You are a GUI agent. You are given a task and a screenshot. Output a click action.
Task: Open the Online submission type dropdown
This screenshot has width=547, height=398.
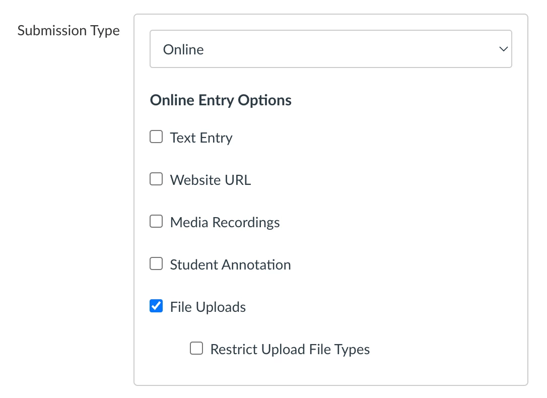click(331, 49)
